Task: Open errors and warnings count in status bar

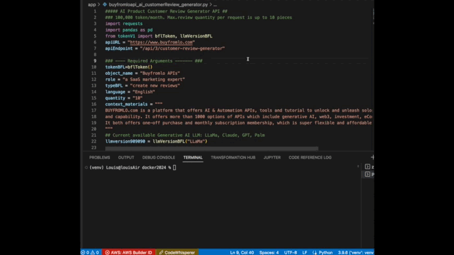Action: 89,252
